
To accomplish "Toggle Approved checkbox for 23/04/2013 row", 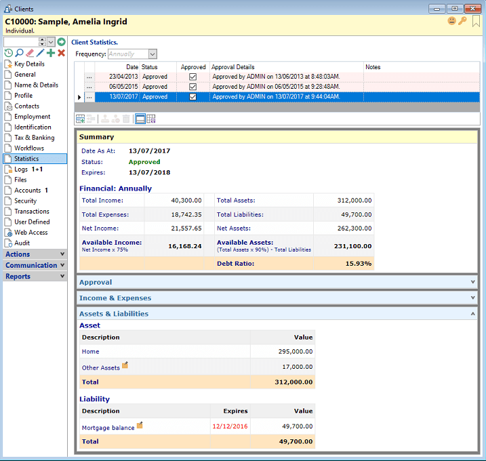I will coord(193,77).
